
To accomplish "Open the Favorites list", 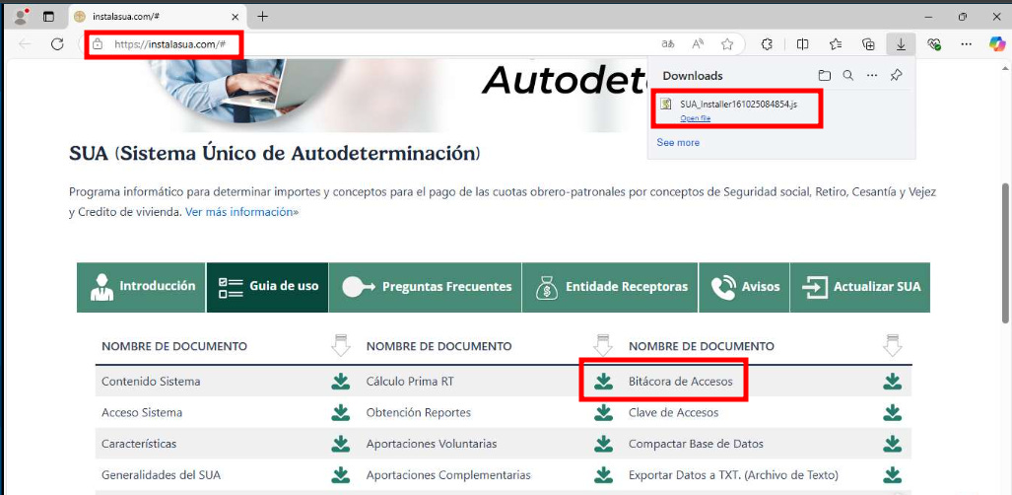I will click(x=836, y=44).
